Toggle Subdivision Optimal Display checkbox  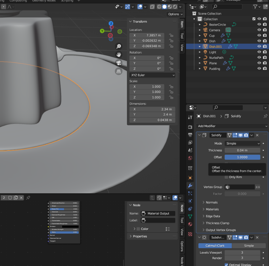click(226, 265)
